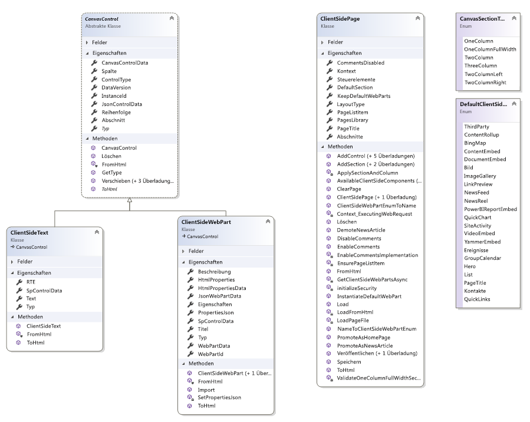Click wrench icon next to CanvasControlData
530x422 pixels.
(94, 62)
